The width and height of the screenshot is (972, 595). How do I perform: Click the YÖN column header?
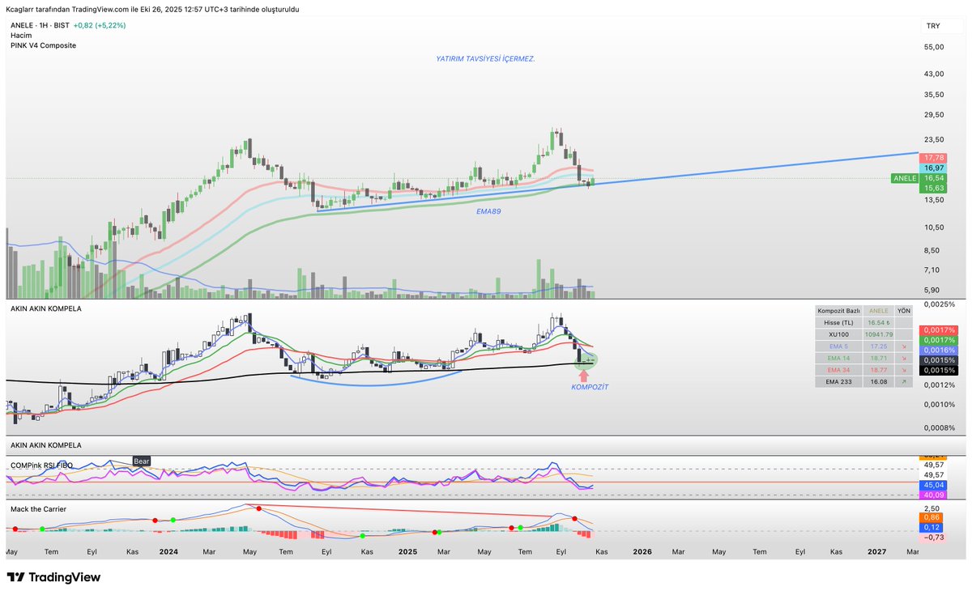click(903, 311)
